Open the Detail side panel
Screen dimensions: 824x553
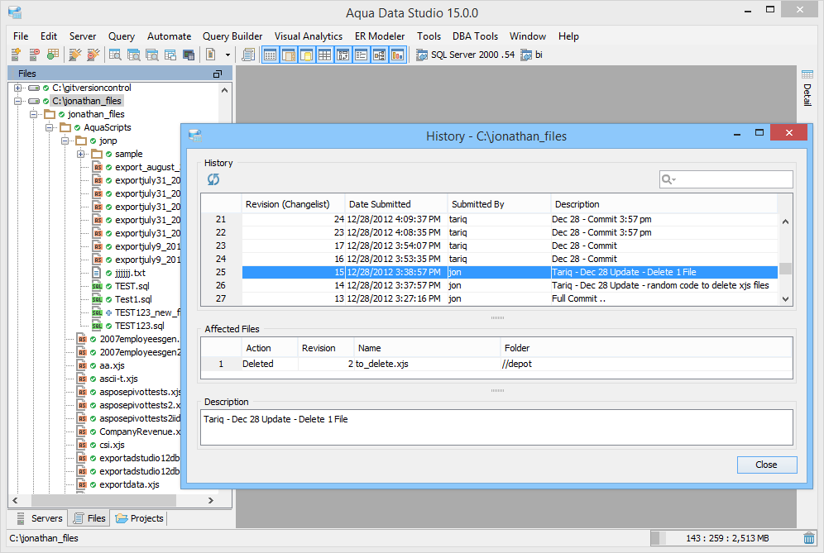coord(807,88)
